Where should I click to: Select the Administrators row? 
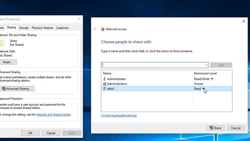(x=167, y=83)
